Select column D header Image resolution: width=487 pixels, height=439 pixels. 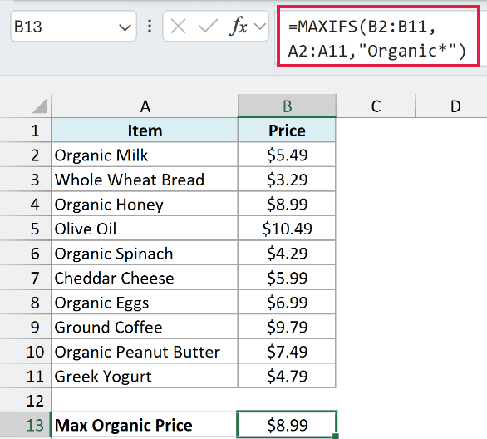click(455, 106)
